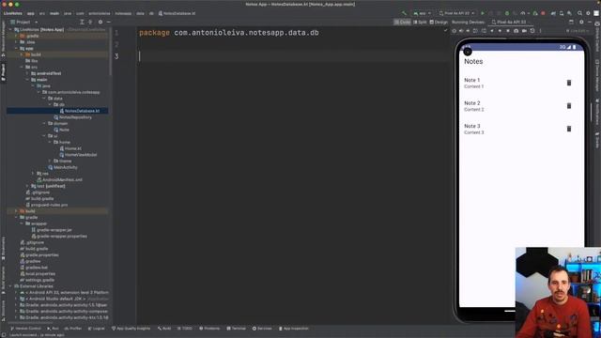Take emulator screenshot with camera icon
The width and height of the screenshot is (601, 338).
(516, 31)
